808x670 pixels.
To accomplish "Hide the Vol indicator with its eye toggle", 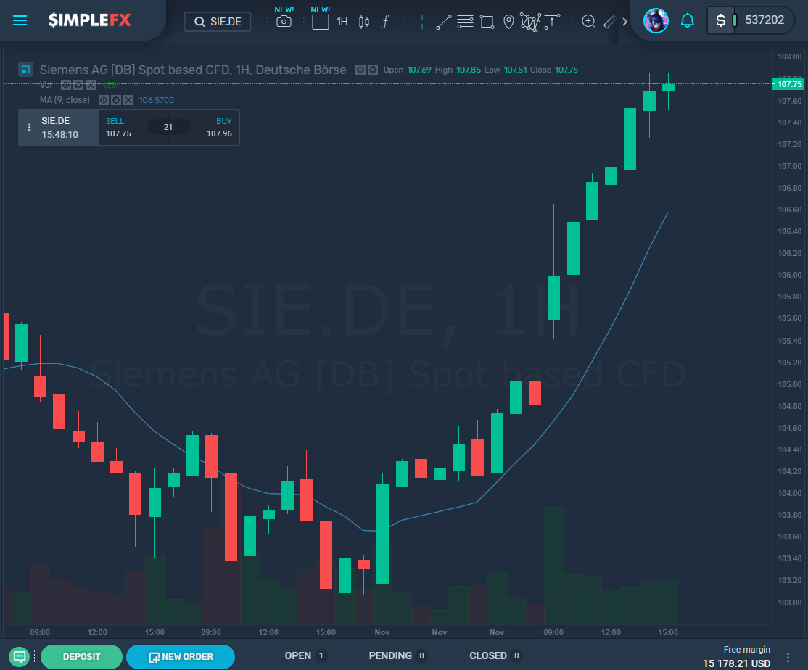I will point(66,84).
